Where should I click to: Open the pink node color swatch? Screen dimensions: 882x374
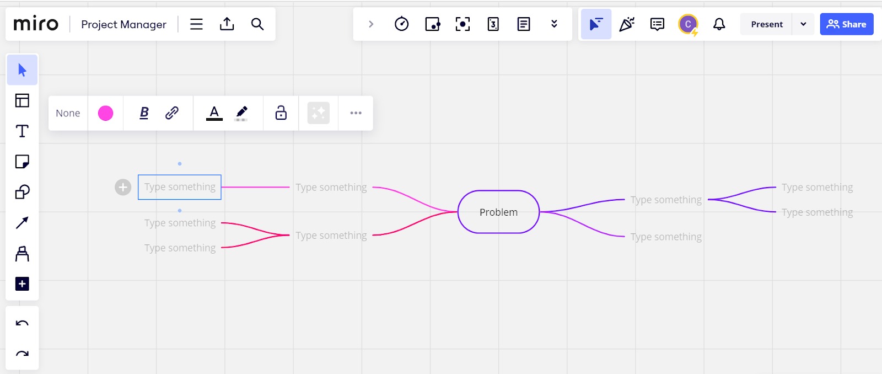105,113
